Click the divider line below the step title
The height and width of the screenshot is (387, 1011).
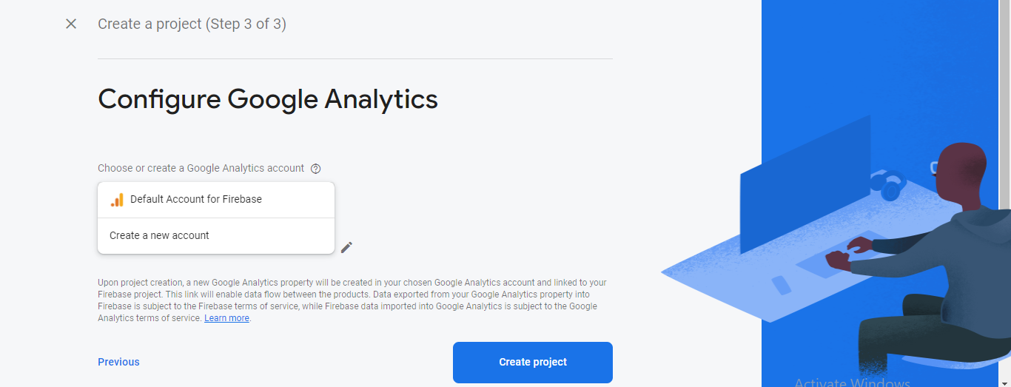point(355,58)
